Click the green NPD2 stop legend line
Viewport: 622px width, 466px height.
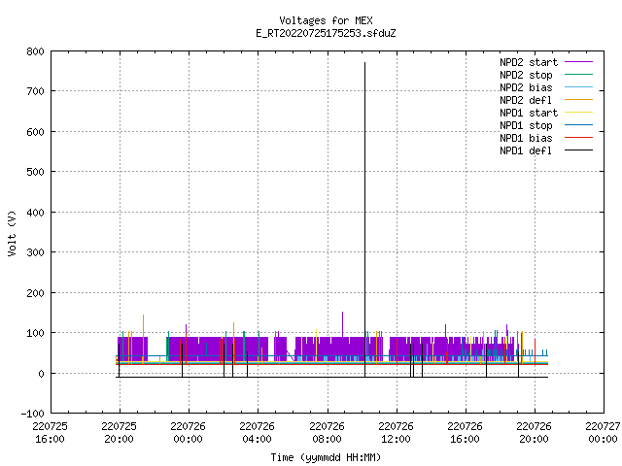578,74
